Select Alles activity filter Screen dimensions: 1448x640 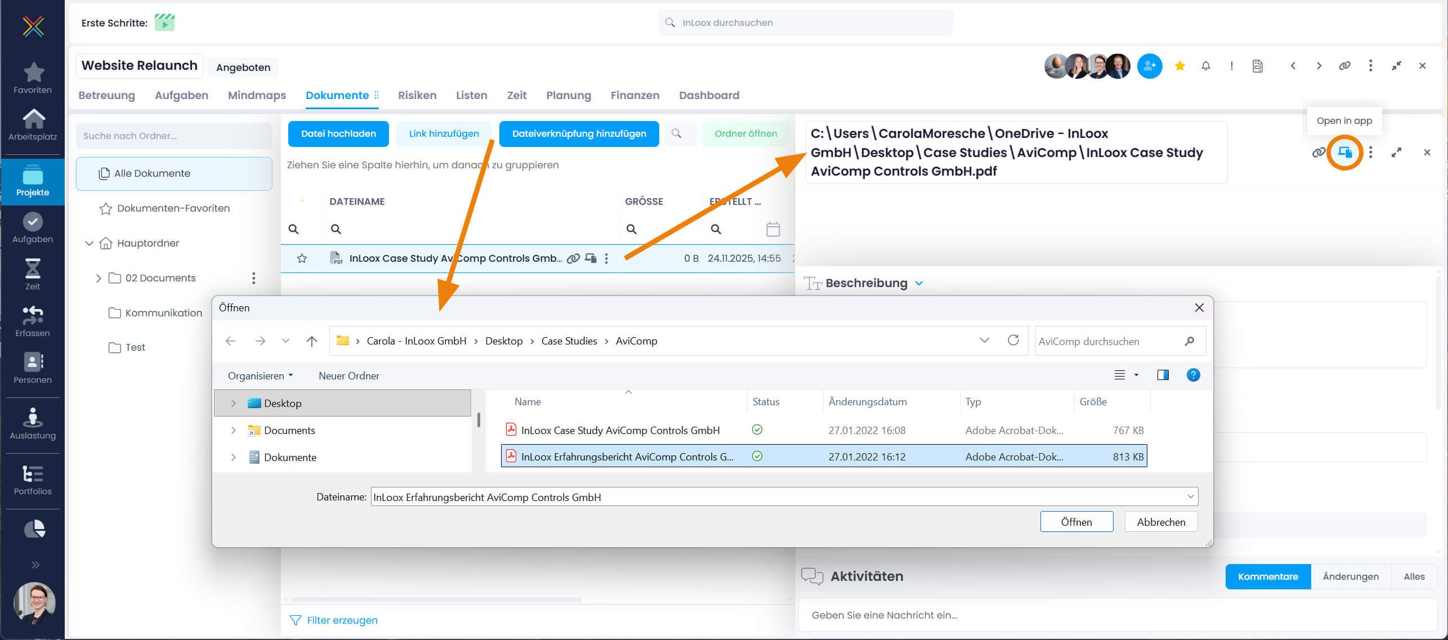pyautogui.click(x=1414, y=576)
